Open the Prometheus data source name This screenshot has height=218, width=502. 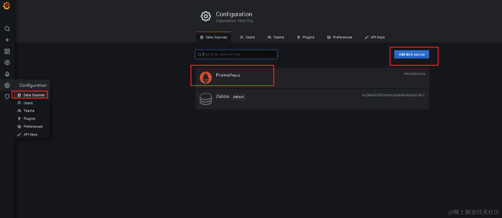tap(228, 75)
